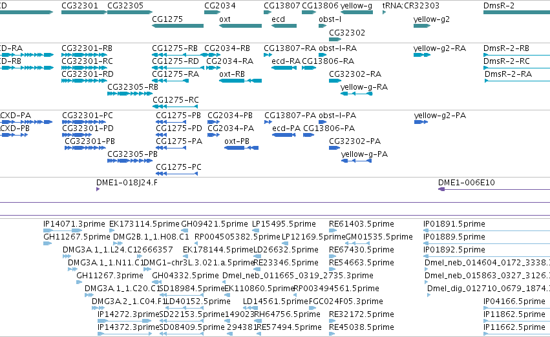
Task: Click the oxt-RB transcript glyph
Action: [240, 81]
